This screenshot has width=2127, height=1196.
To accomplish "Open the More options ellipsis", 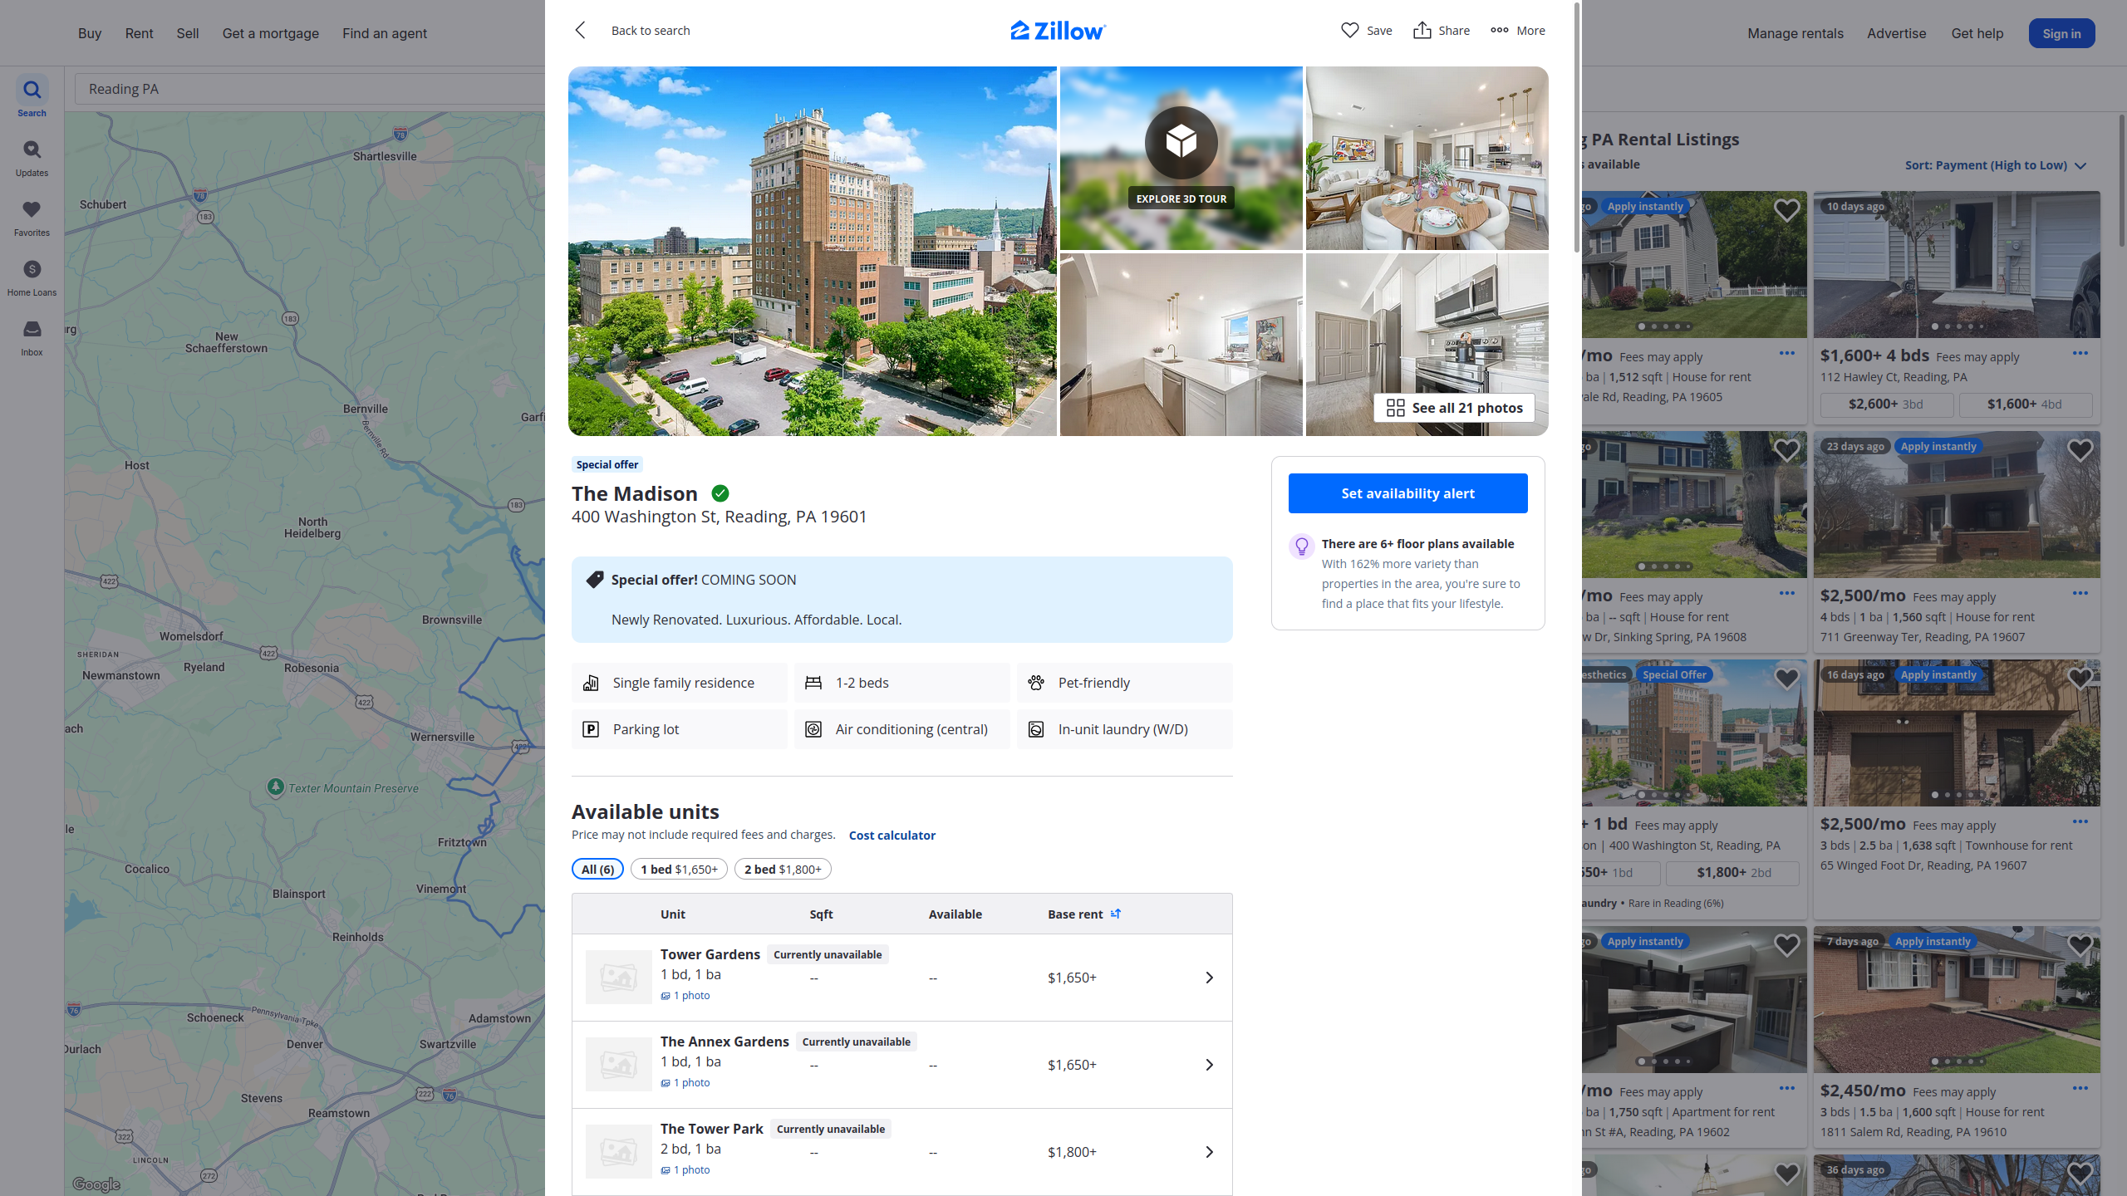I will (x=1500, y=31).
